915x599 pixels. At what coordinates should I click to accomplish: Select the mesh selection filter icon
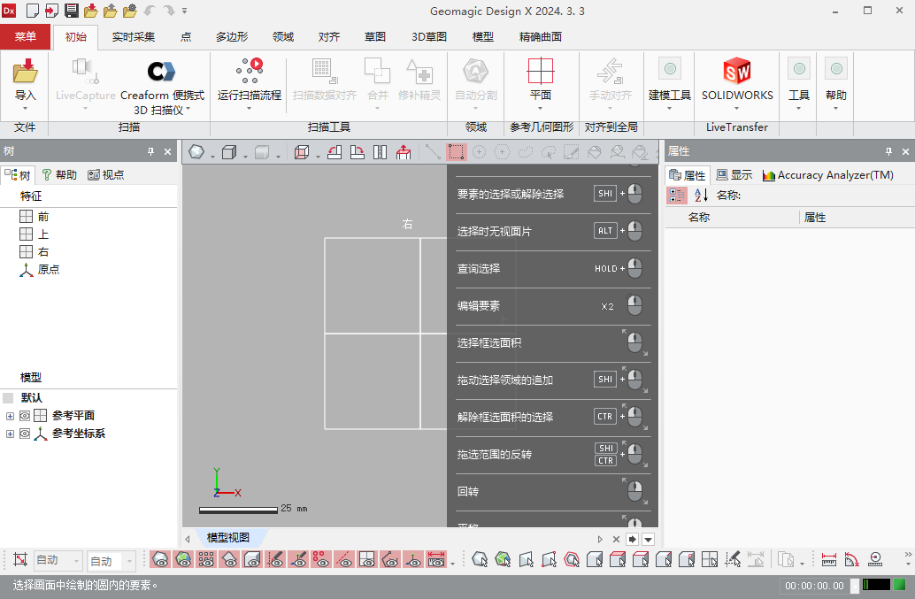(480, 560)
